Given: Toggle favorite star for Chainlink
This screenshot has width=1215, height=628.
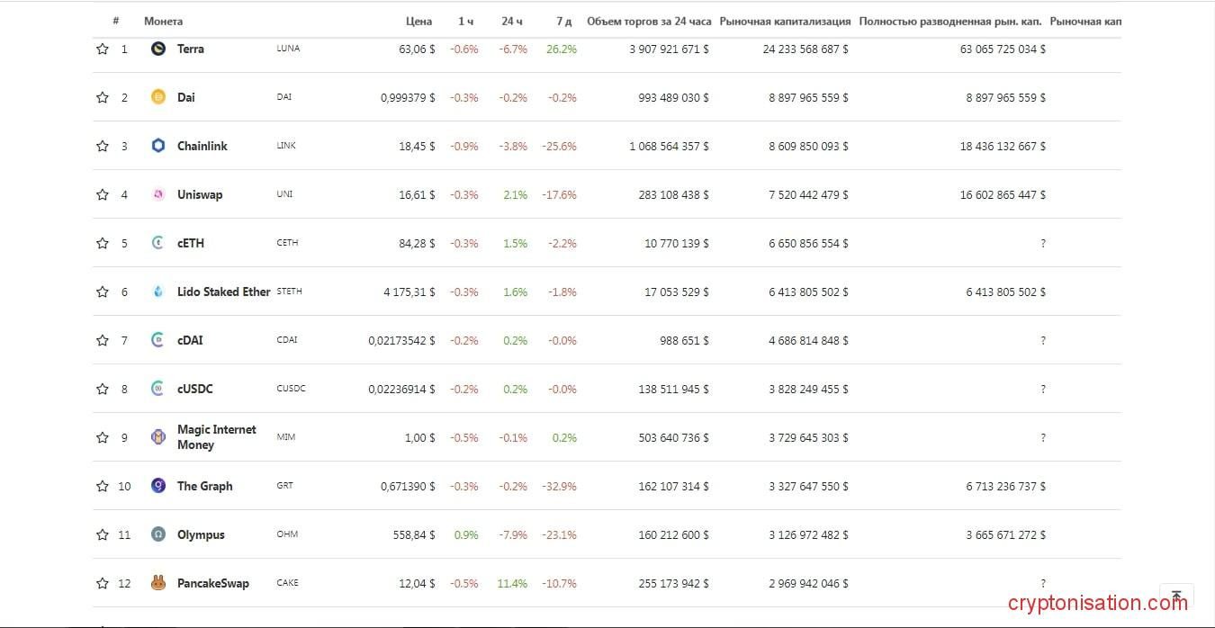Looking at the screenshot, I should (x=103, y=147).
